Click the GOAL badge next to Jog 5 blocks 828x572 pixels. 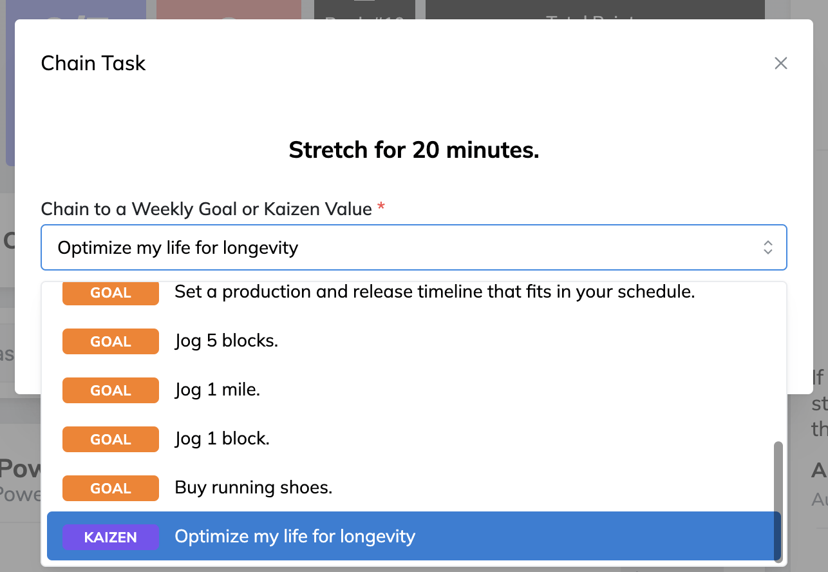pyautogui.click(x=110, y=341)
